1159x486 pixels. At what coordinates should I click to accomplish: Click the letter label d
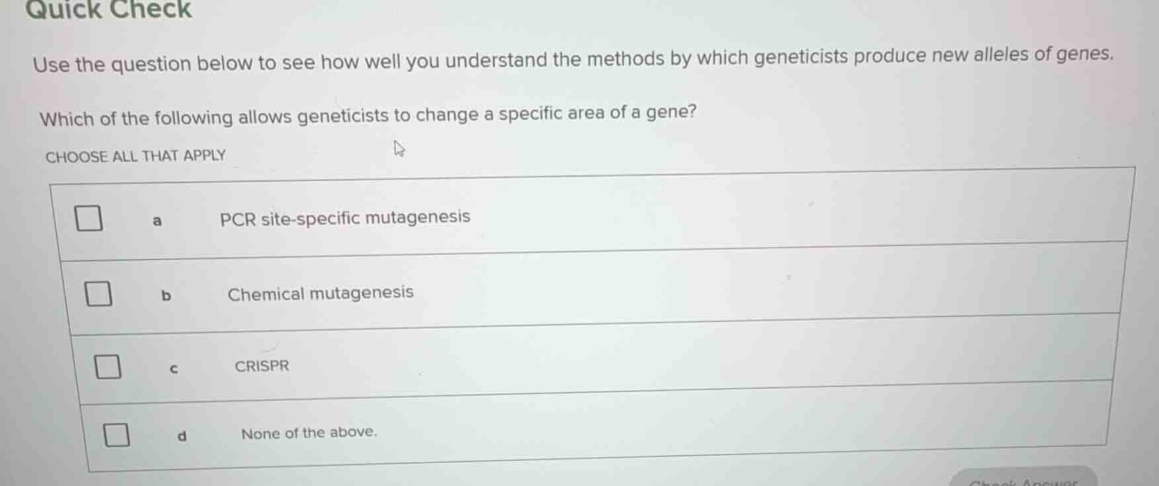(x=182, y=436)
